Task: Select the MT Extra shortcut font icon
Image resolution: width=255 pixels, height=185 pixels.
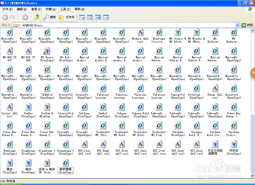Action: (47, 51)
